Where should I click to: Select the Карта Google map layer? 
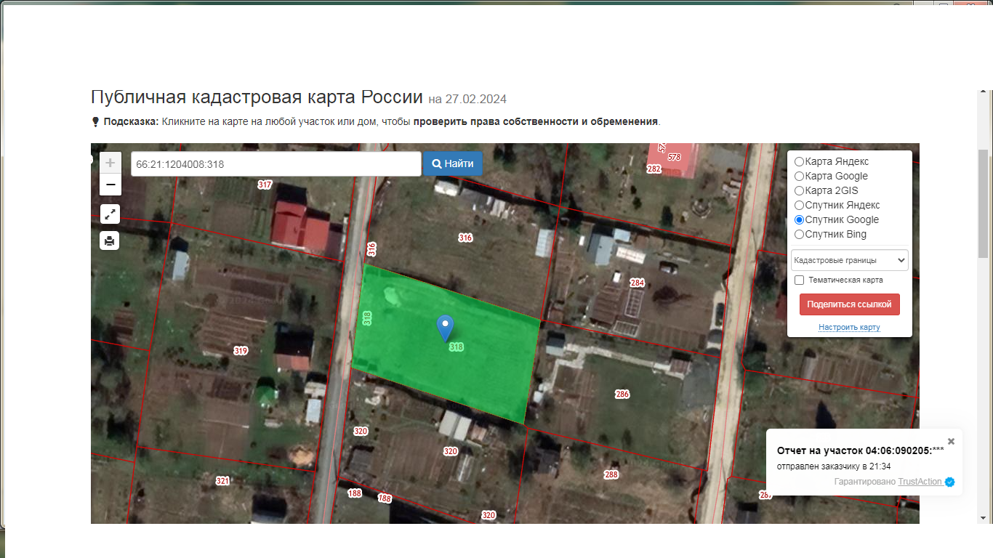coord(799,177)
